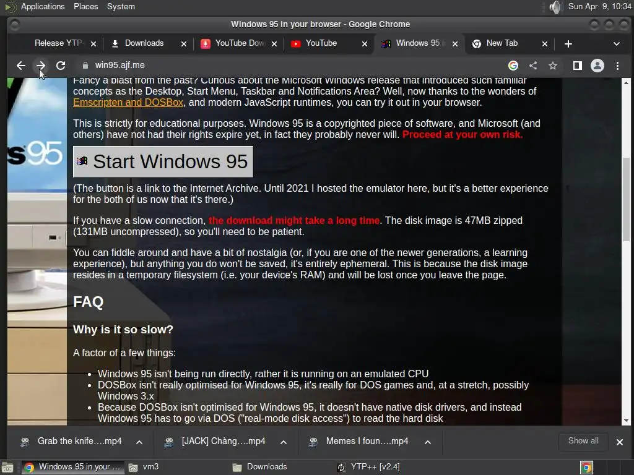Open the Applications menu
This screenshot has height=475, width=634.
43,6
